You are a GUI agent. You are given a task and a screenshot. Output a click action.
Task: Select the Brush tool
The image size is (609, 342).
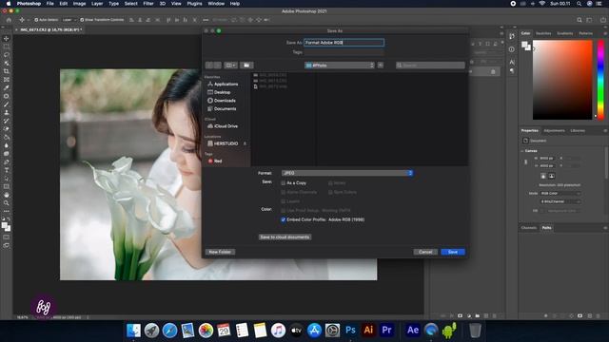click(7, 104)
